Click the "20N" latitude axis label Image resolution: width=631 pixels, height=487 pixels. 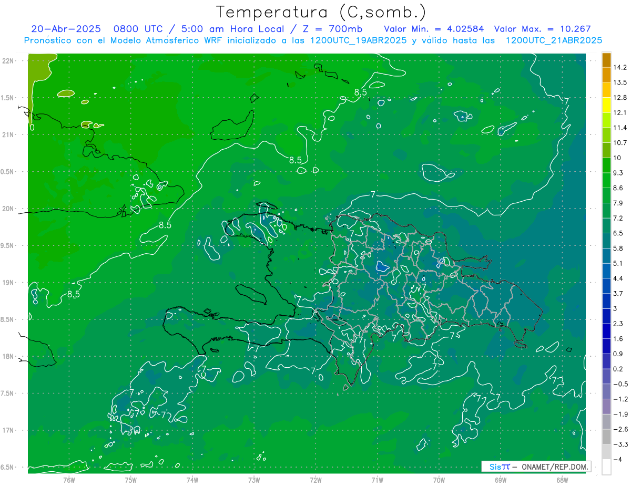(x=8, y=209)
